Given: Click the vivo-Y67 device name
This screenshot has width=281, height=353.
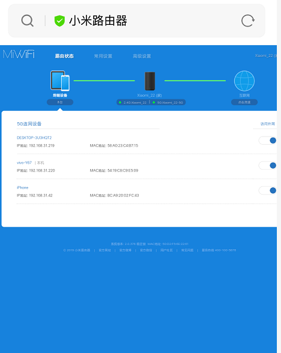Looking at the screenshot, I should click(24, 163).
